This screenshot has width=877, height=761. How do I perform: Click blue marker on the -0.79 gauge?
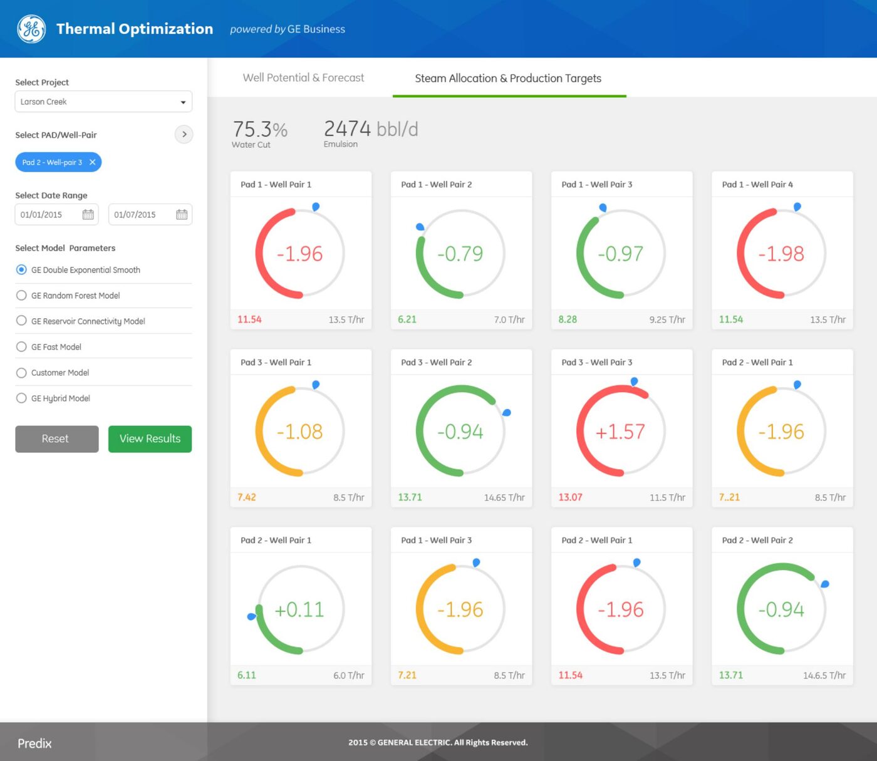coord(420,227)
